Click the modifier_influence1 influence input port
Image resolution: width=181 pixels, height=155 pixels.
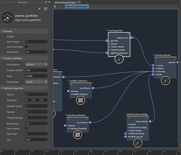click(68, 91)
